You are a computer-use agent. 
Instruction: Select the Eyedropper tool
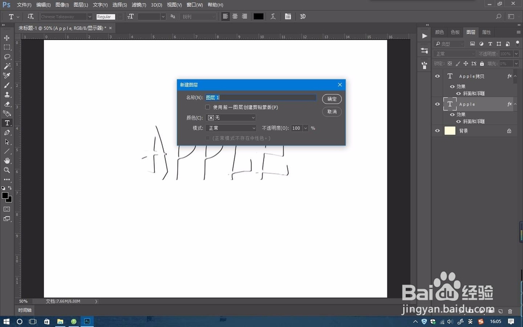pos(7,76)
